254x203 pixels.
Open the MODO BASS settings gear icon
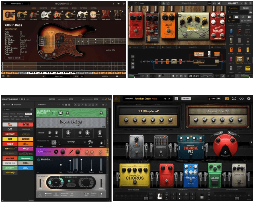tap(124, 4)
